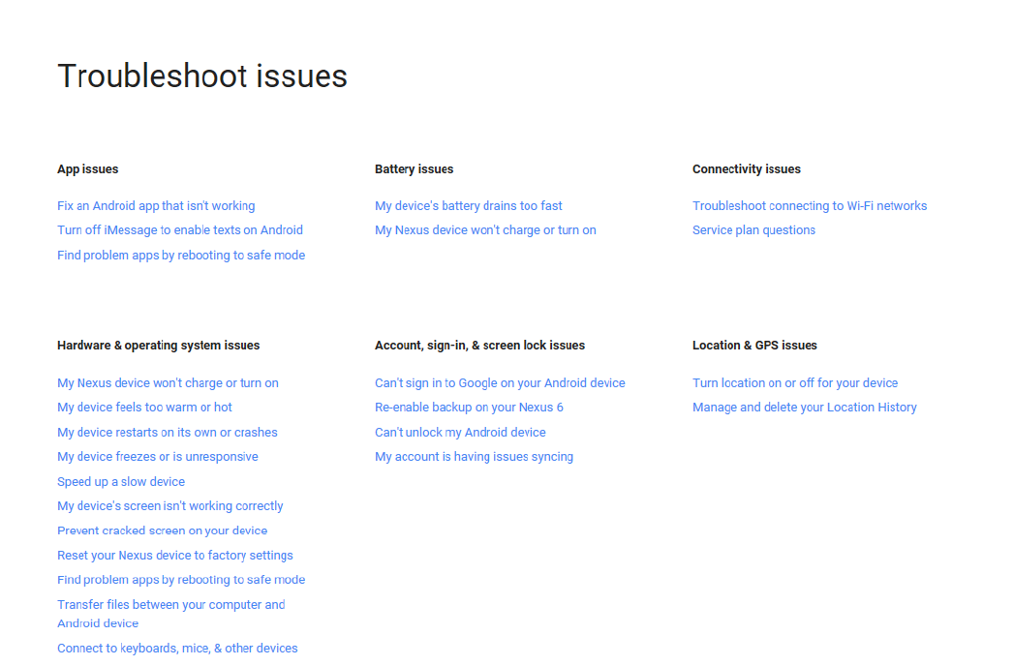Screen dimensions: 1014x666
Task: Click 'Account, sign-in, & screen lock issues' heading
Action: pos(479,346)
